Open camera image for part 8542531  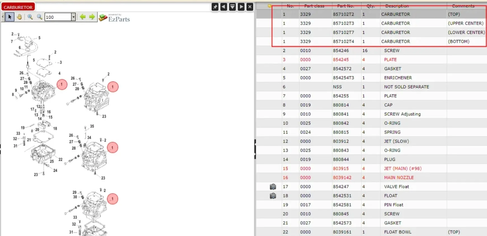pos(273,196)
